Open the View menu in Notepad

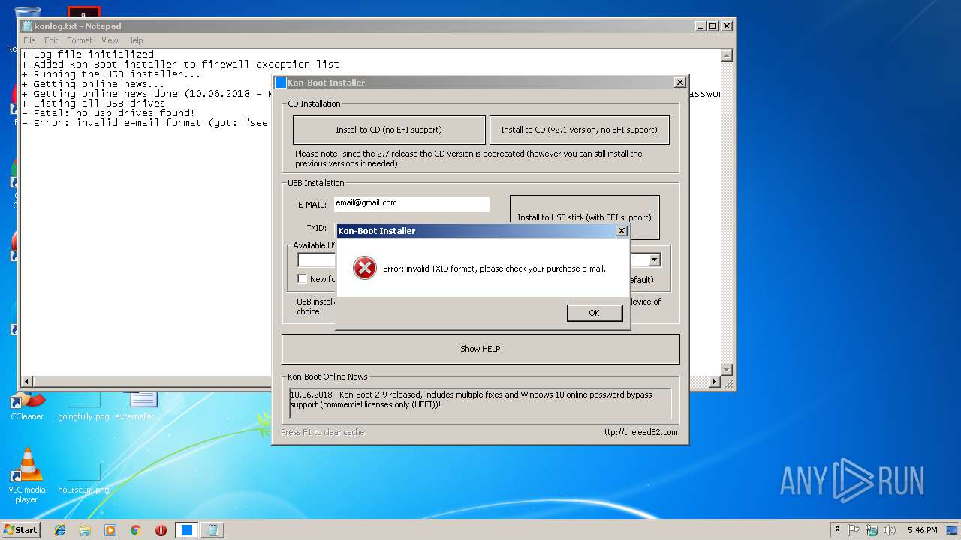(x=110, y=40)
